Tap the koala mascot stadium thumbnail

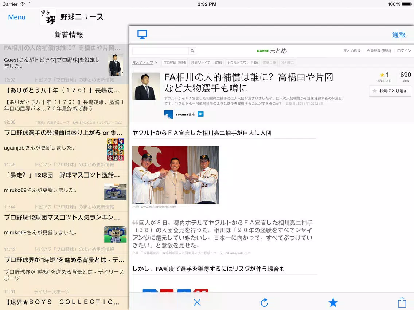(x=116, y=234)
